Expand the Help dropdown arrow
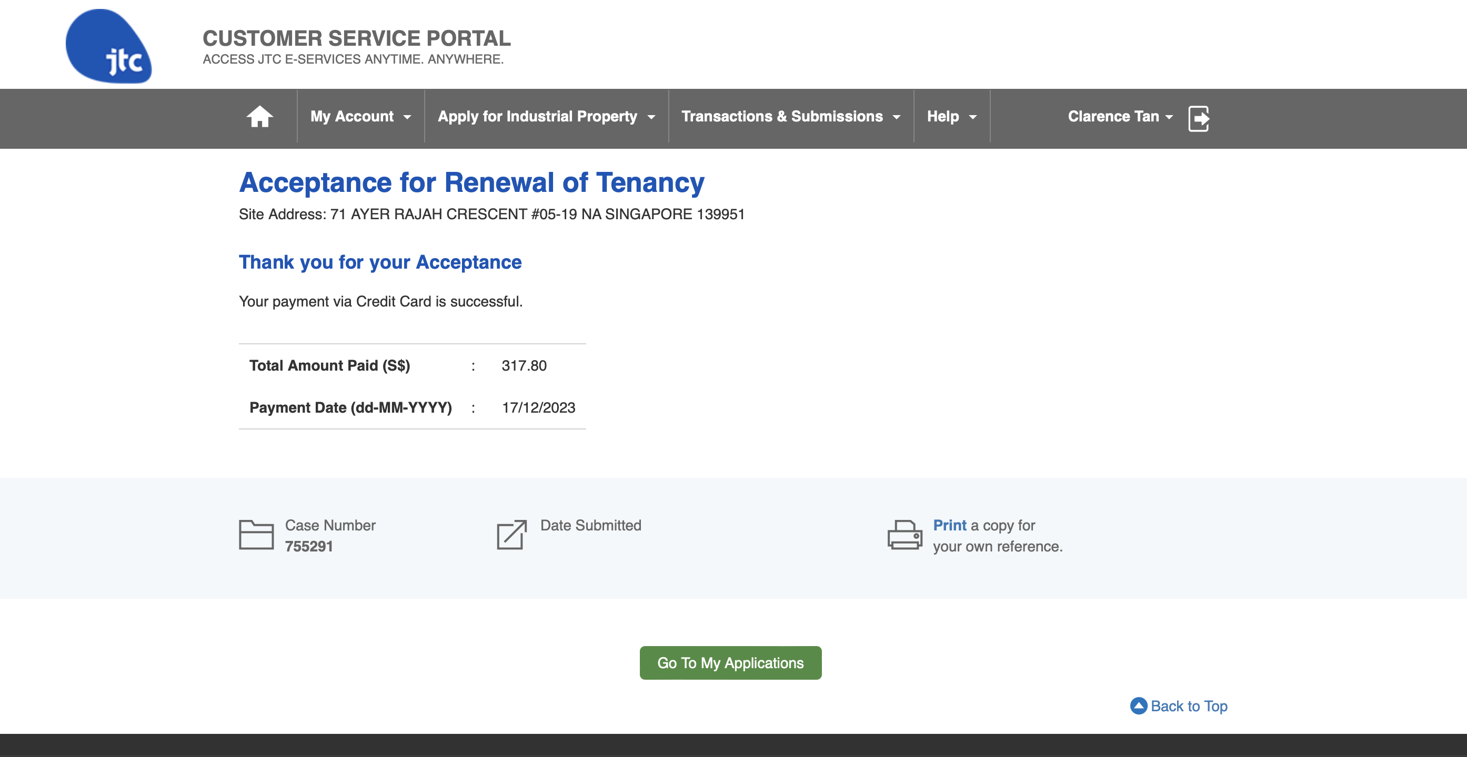Viewport: 1467px width, 757px height. point(973,117)
